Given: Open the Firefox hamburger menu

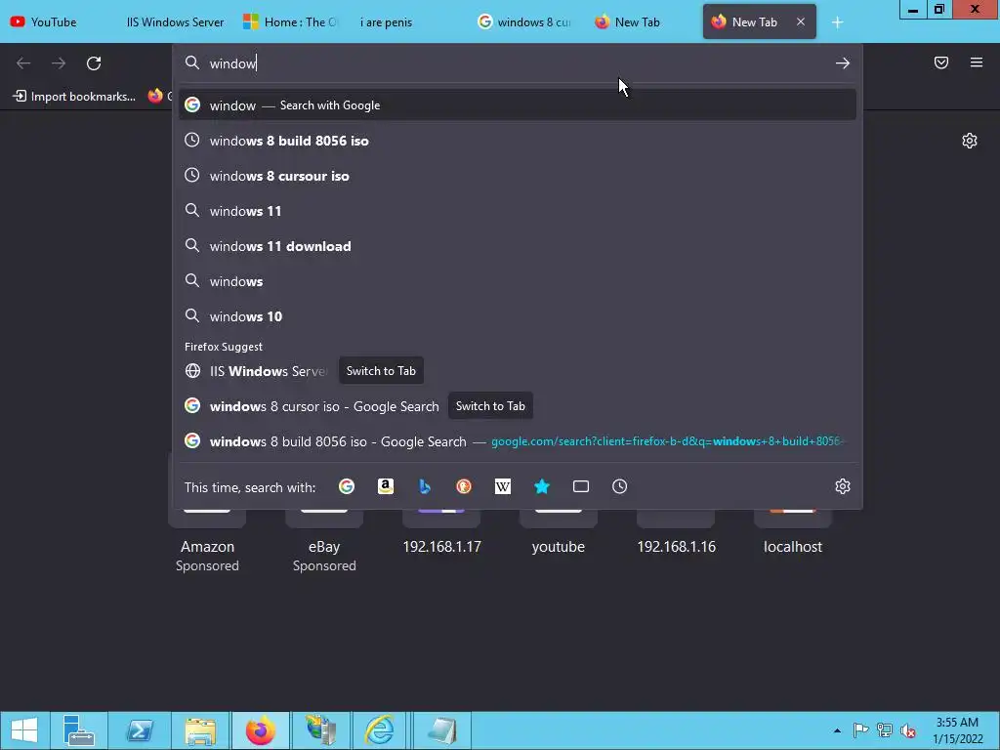Looking at the screenshot, I should (977, 62).
